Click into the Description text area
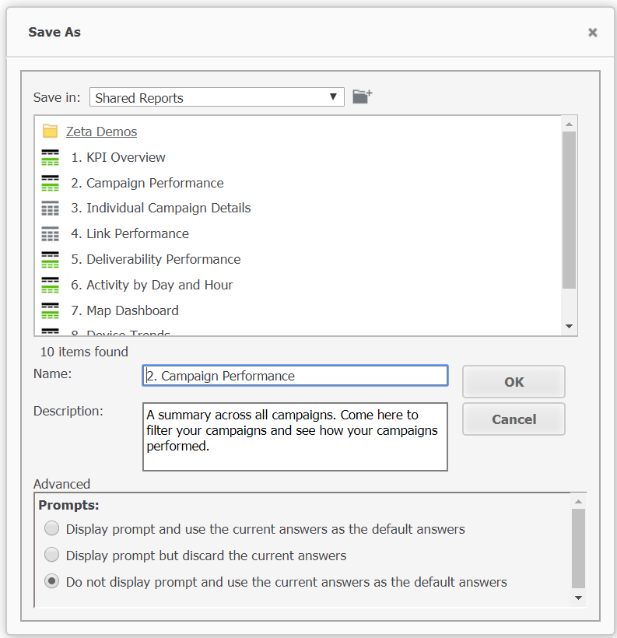This screenshot has width=617, height=638. [x=295, y=436]
